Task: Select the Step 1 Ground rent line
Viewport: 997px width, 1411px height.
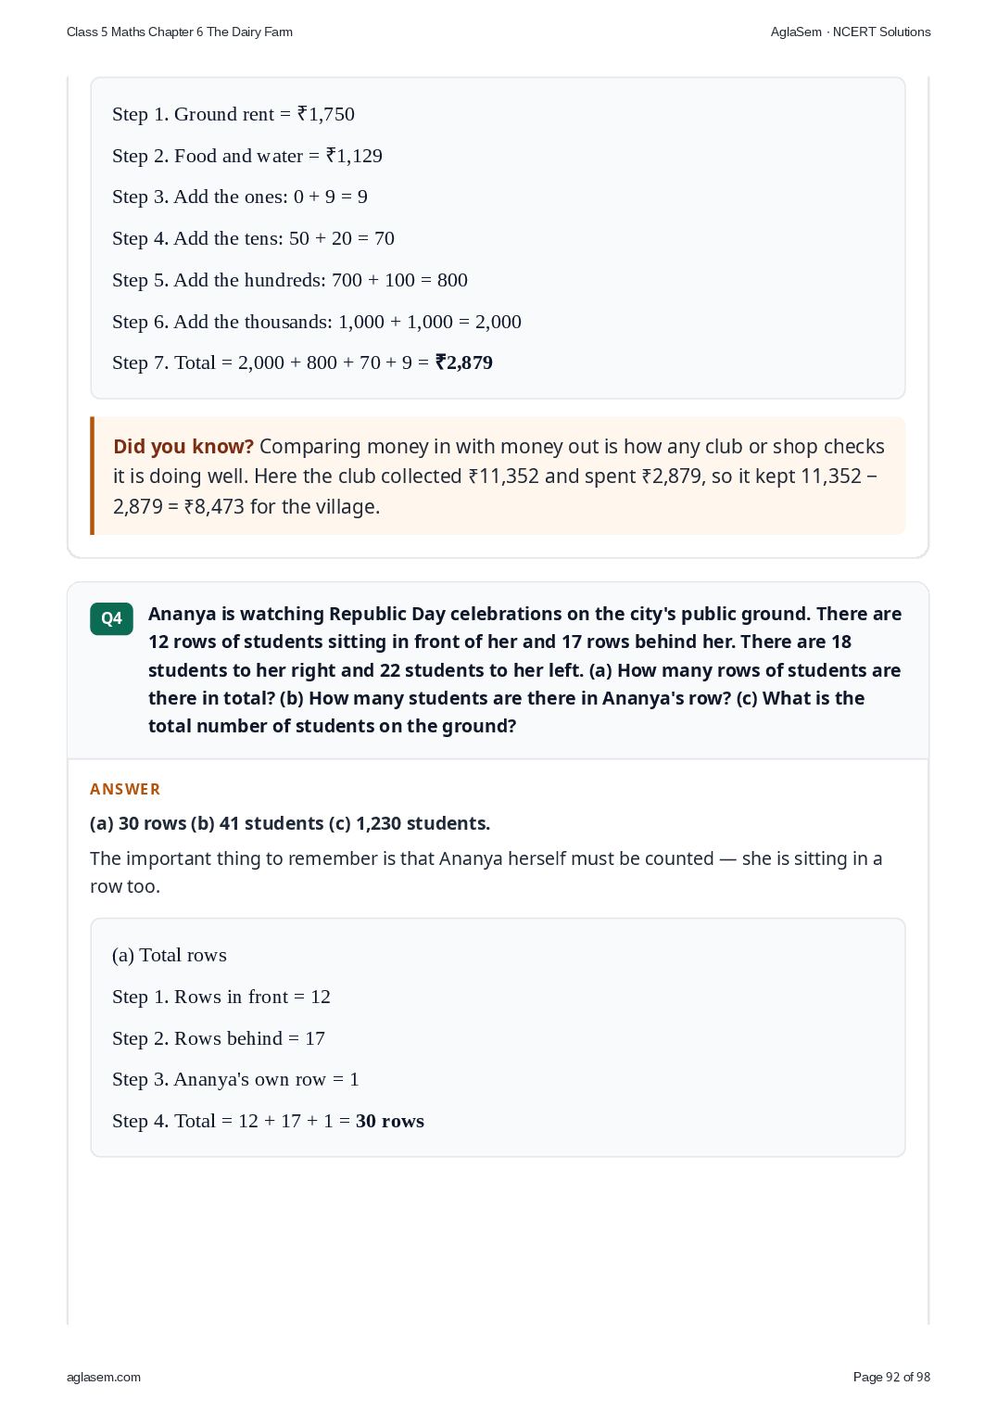Action: [233, 114]
